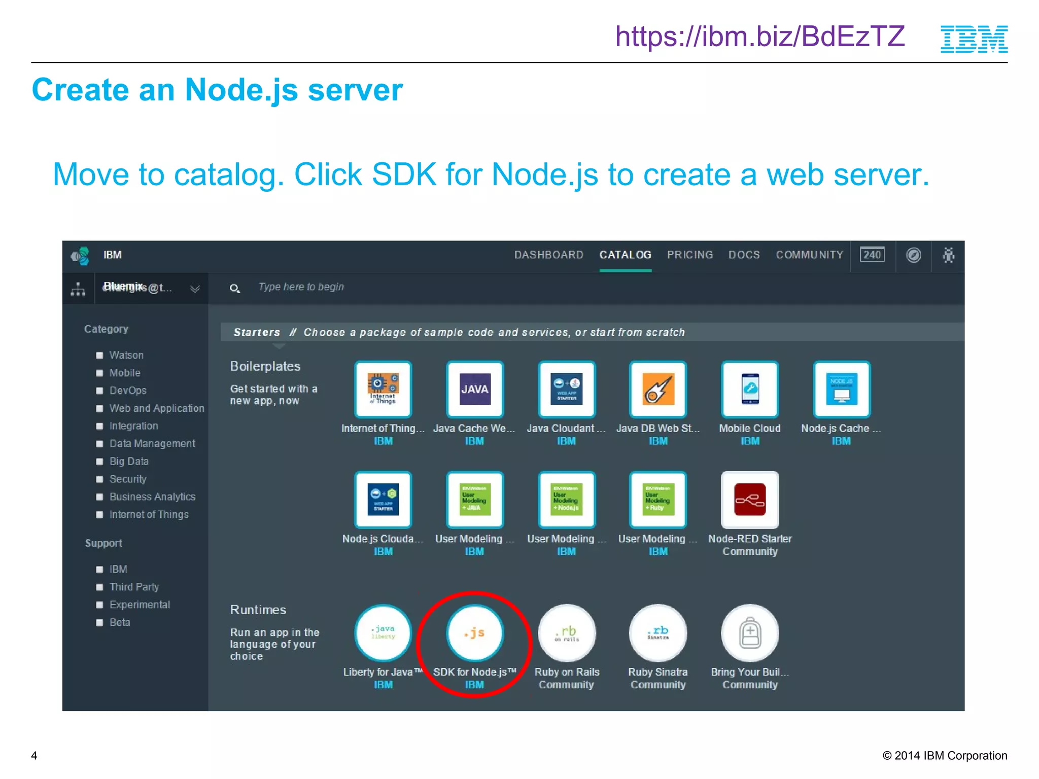Select the User Modeling + Node.js icon
This screenshot has height=779, width=1039.
pyautogui.click(x=567, y=500)
